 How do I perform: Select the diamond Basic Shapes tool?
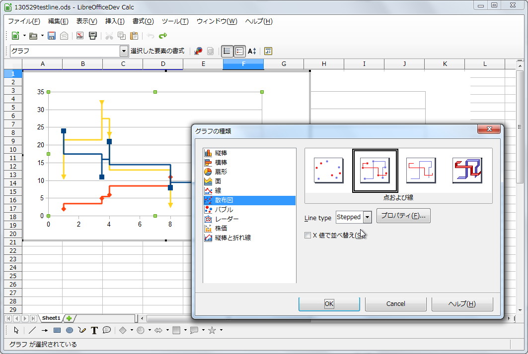pyautogui.click(x=123, y=330)
